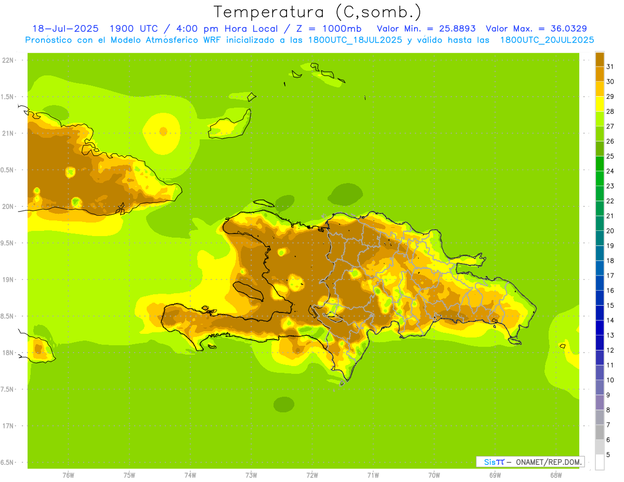
Task: Select the '1800UTC_20JUL2025' validity timestamp
Action: click(547, 40)
